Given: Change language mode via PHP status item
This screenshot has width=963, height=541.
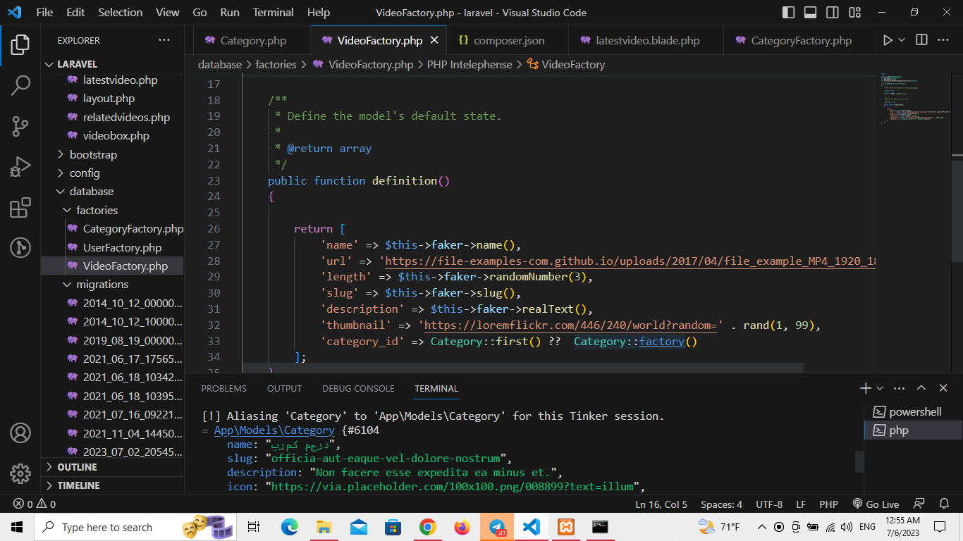Looking at the screenshot, I should tap(828, 504).
